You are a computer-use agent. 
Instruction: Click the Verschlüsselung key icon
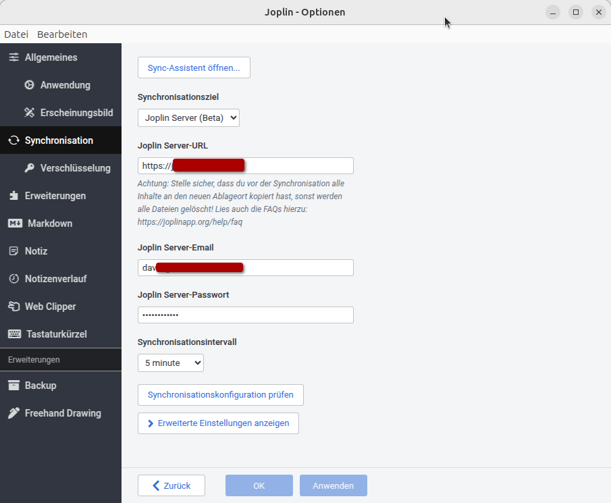coord(29,168)
